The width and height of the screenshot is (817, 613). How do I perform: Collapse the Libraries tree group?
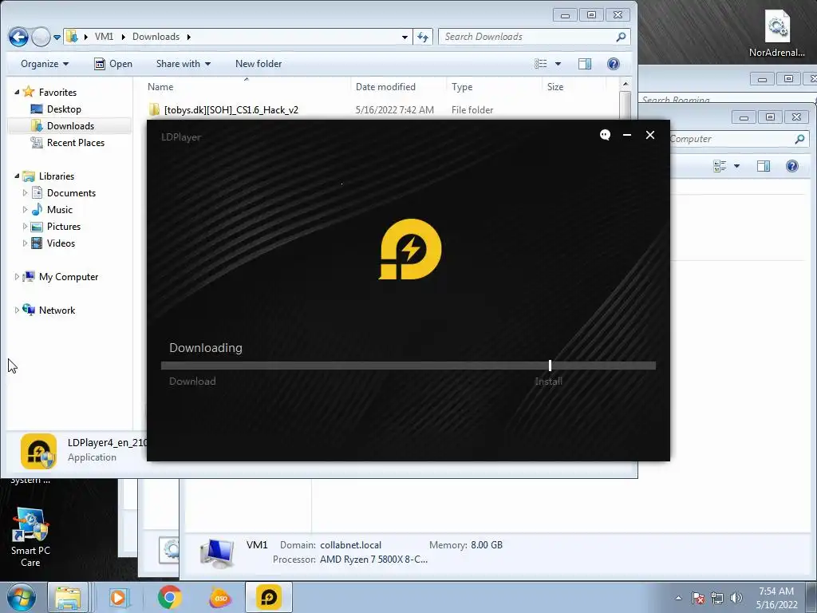point(17,176)
